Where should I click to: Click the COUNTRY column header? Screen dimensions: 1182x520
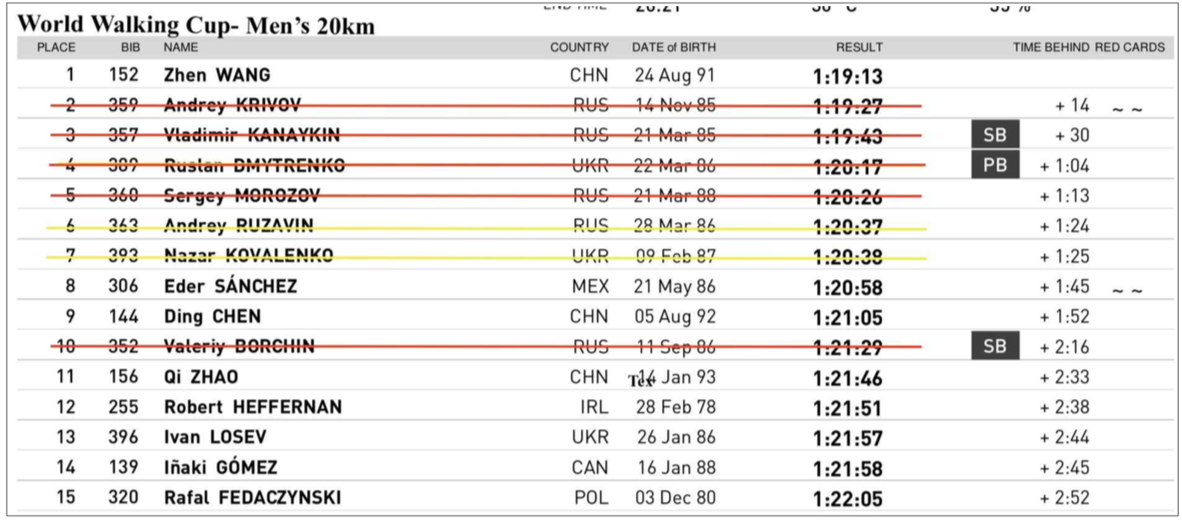[579, 48]
